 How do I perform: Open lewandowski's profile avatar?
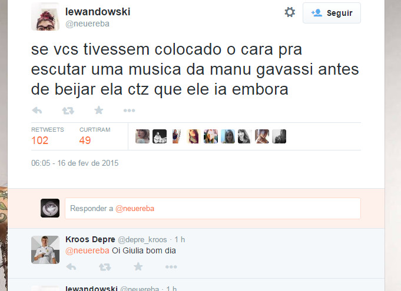click(x=45, y=17)
